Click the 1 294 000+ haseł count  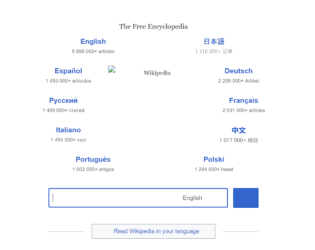point(214,169)
